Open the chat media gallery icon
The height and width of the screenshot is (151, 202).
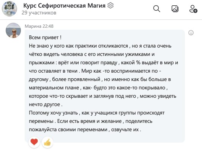[175, 9]
